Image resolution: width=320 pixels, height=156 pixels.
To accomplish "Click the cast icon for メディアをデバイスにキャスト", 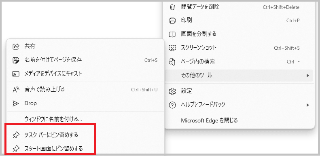I will (16, 74).
